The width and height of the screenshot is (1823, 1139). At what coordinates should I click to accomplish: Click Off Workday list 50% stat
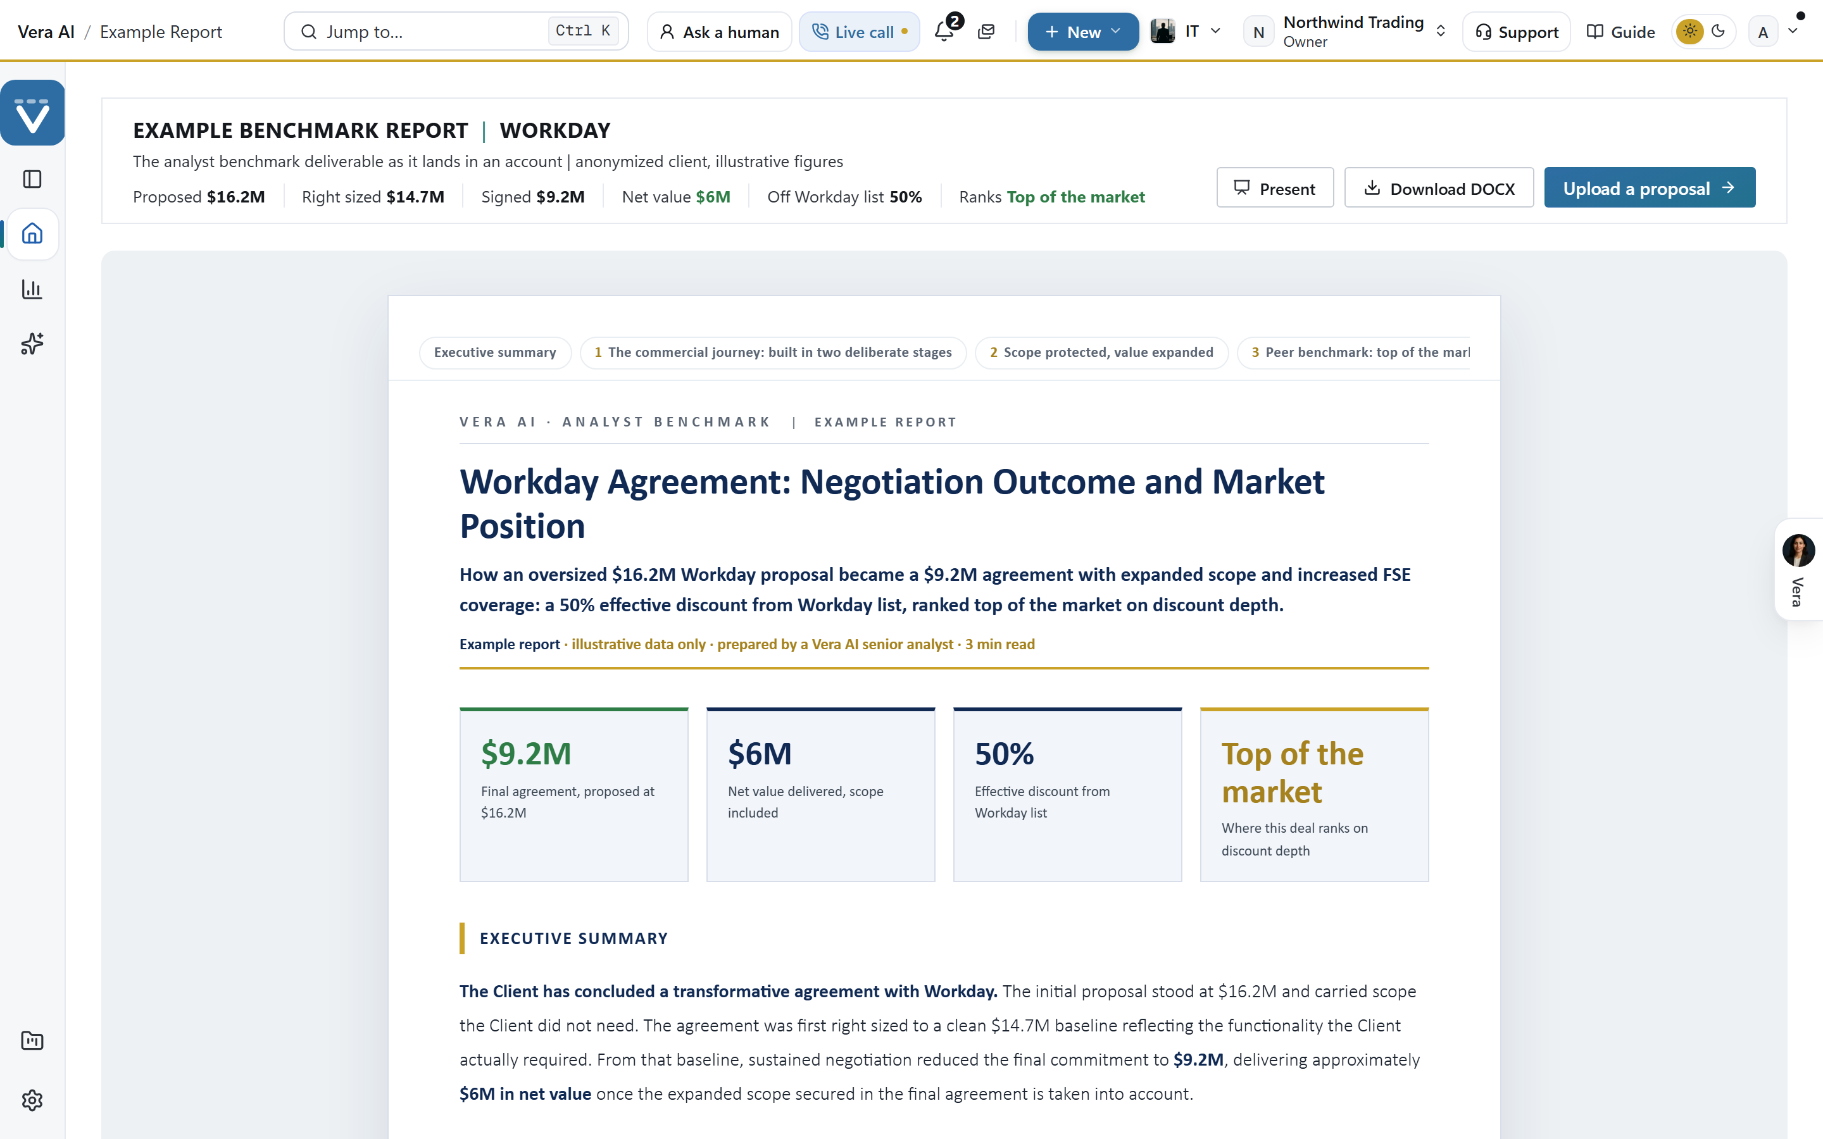(844, 197)
